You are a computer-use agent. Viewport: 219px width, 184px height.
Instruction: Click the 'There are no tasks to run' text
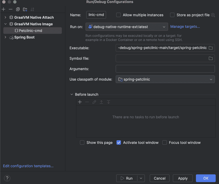(146, 117)
